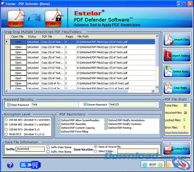This screenshot has width=194, height=172.
Task: Uncheck Defend PDF Modify Annotations
Action: tap(106, 120)
